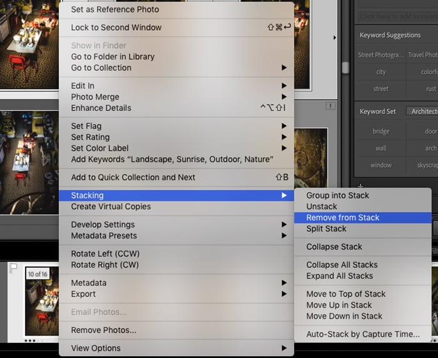
Task: Select the filmstrip thumbnail of the cafe photo
Action: [42, 301]
